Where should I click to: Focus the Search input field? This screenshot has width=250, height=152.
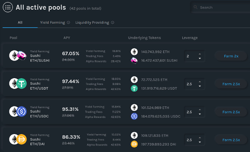(x=220, y=7)
